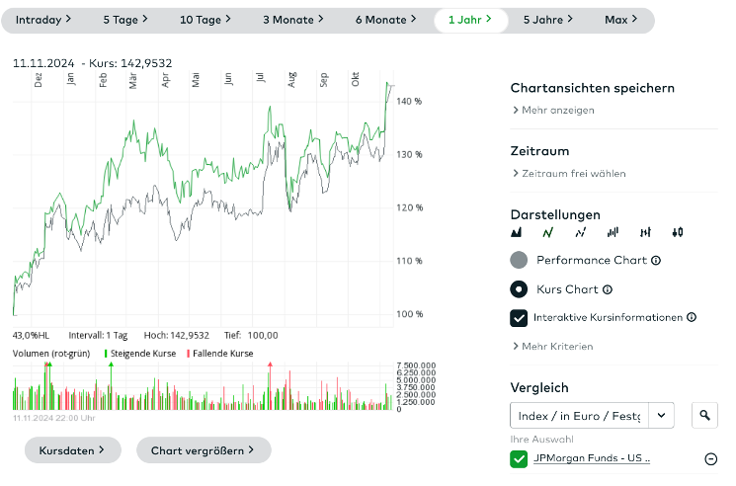Image resolution: width=736 pixels, height=486 pixels.
Task: Click the comparison search magnifier icon
Action: 704,416
